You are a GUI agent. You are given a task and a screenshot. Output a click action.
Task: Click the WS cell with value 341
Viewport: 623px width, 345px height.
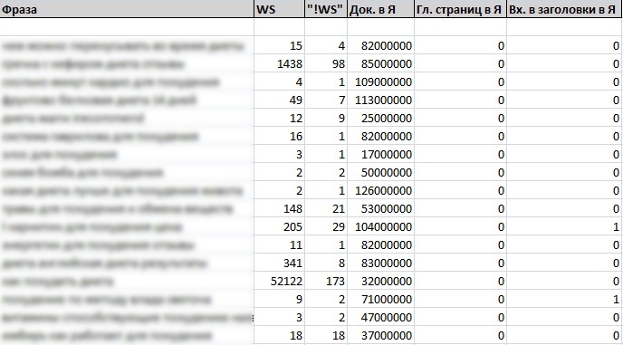coord(279,263)
